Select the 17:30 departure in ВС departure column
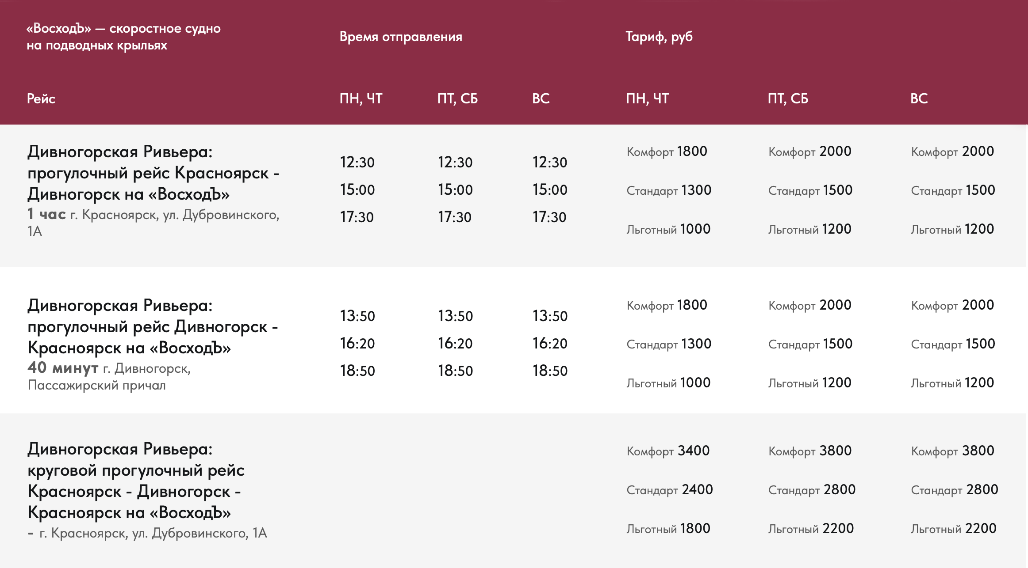 coord(549,217)
